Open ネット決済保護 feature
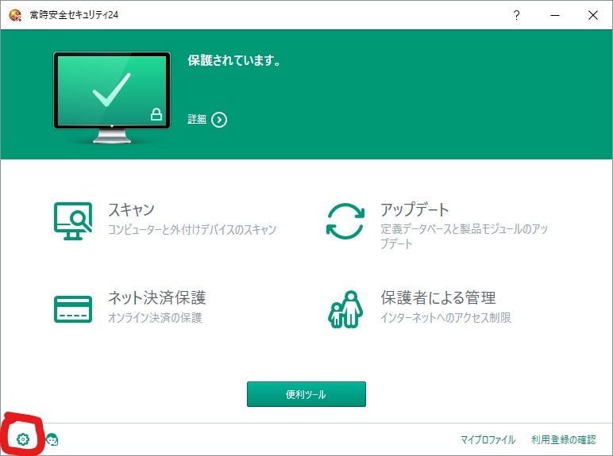 [x=156, y=298]
